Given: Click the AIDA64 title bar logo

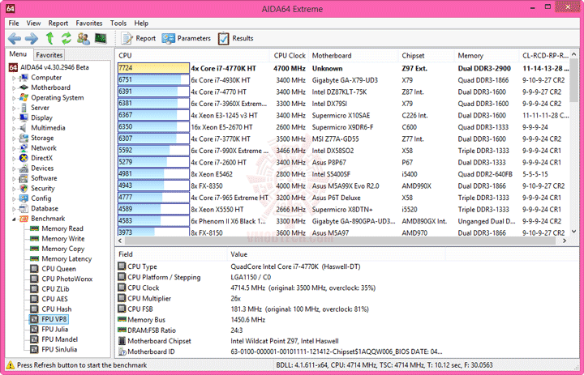Looking at the screenshot, I should (11, 9).
